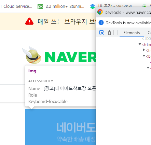
Task: Click the Naver winged hat image
Action: tap(32, 55)
